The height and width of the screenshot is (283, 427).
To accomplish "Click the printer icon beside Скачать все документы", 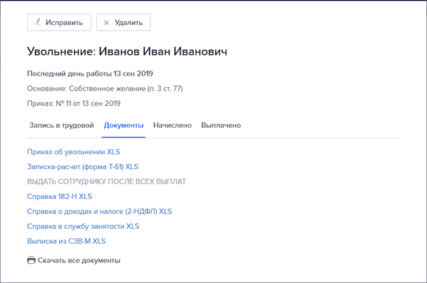I will [x=31, y=260].
